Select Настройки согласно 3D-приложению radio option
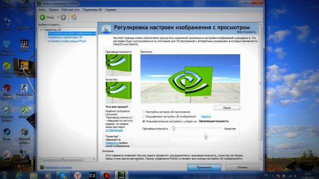The width and height of the screenshot is (319, 179). [x=144, y=112]
